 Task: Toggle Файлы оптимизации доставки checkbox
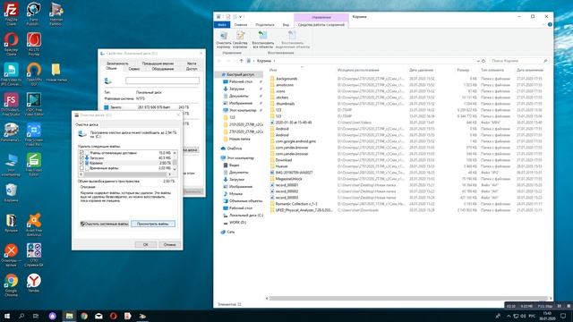[x=81, y=153]
